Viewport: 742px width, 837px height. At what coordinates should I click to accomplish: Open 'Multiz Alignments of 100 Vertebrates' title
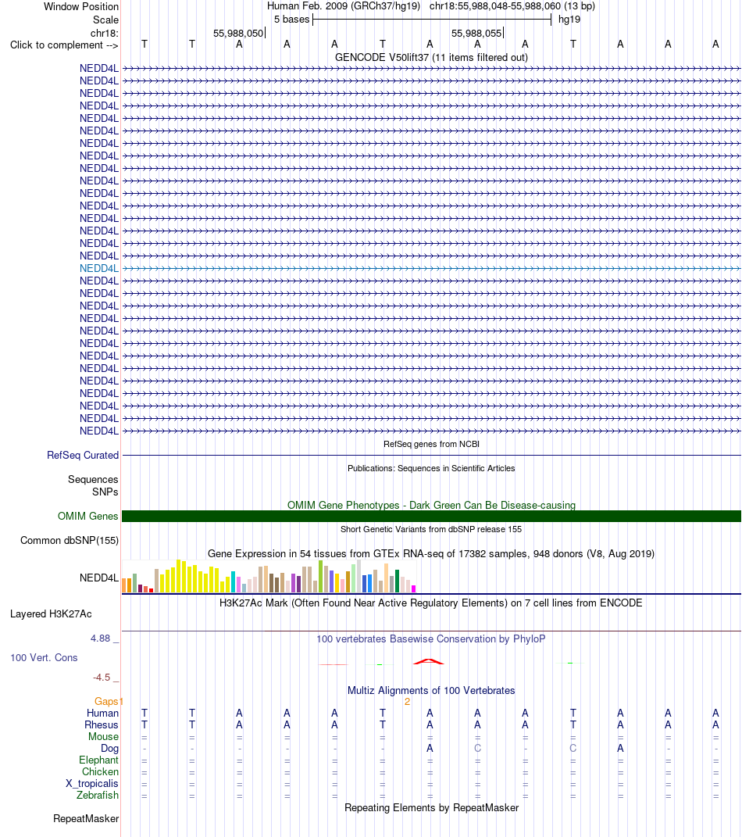432,690
